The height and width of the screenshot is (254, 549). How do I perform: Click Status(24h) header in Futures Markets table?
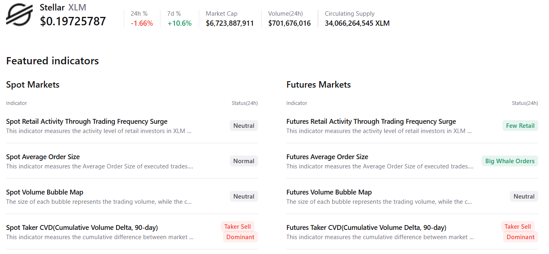coord(525,103)
